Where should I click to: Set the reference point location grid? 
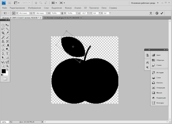(x=14, y=13)
